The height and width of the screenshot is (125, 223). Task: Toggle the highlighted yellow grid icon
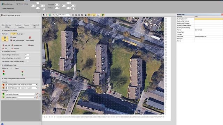tap(89, 15)
